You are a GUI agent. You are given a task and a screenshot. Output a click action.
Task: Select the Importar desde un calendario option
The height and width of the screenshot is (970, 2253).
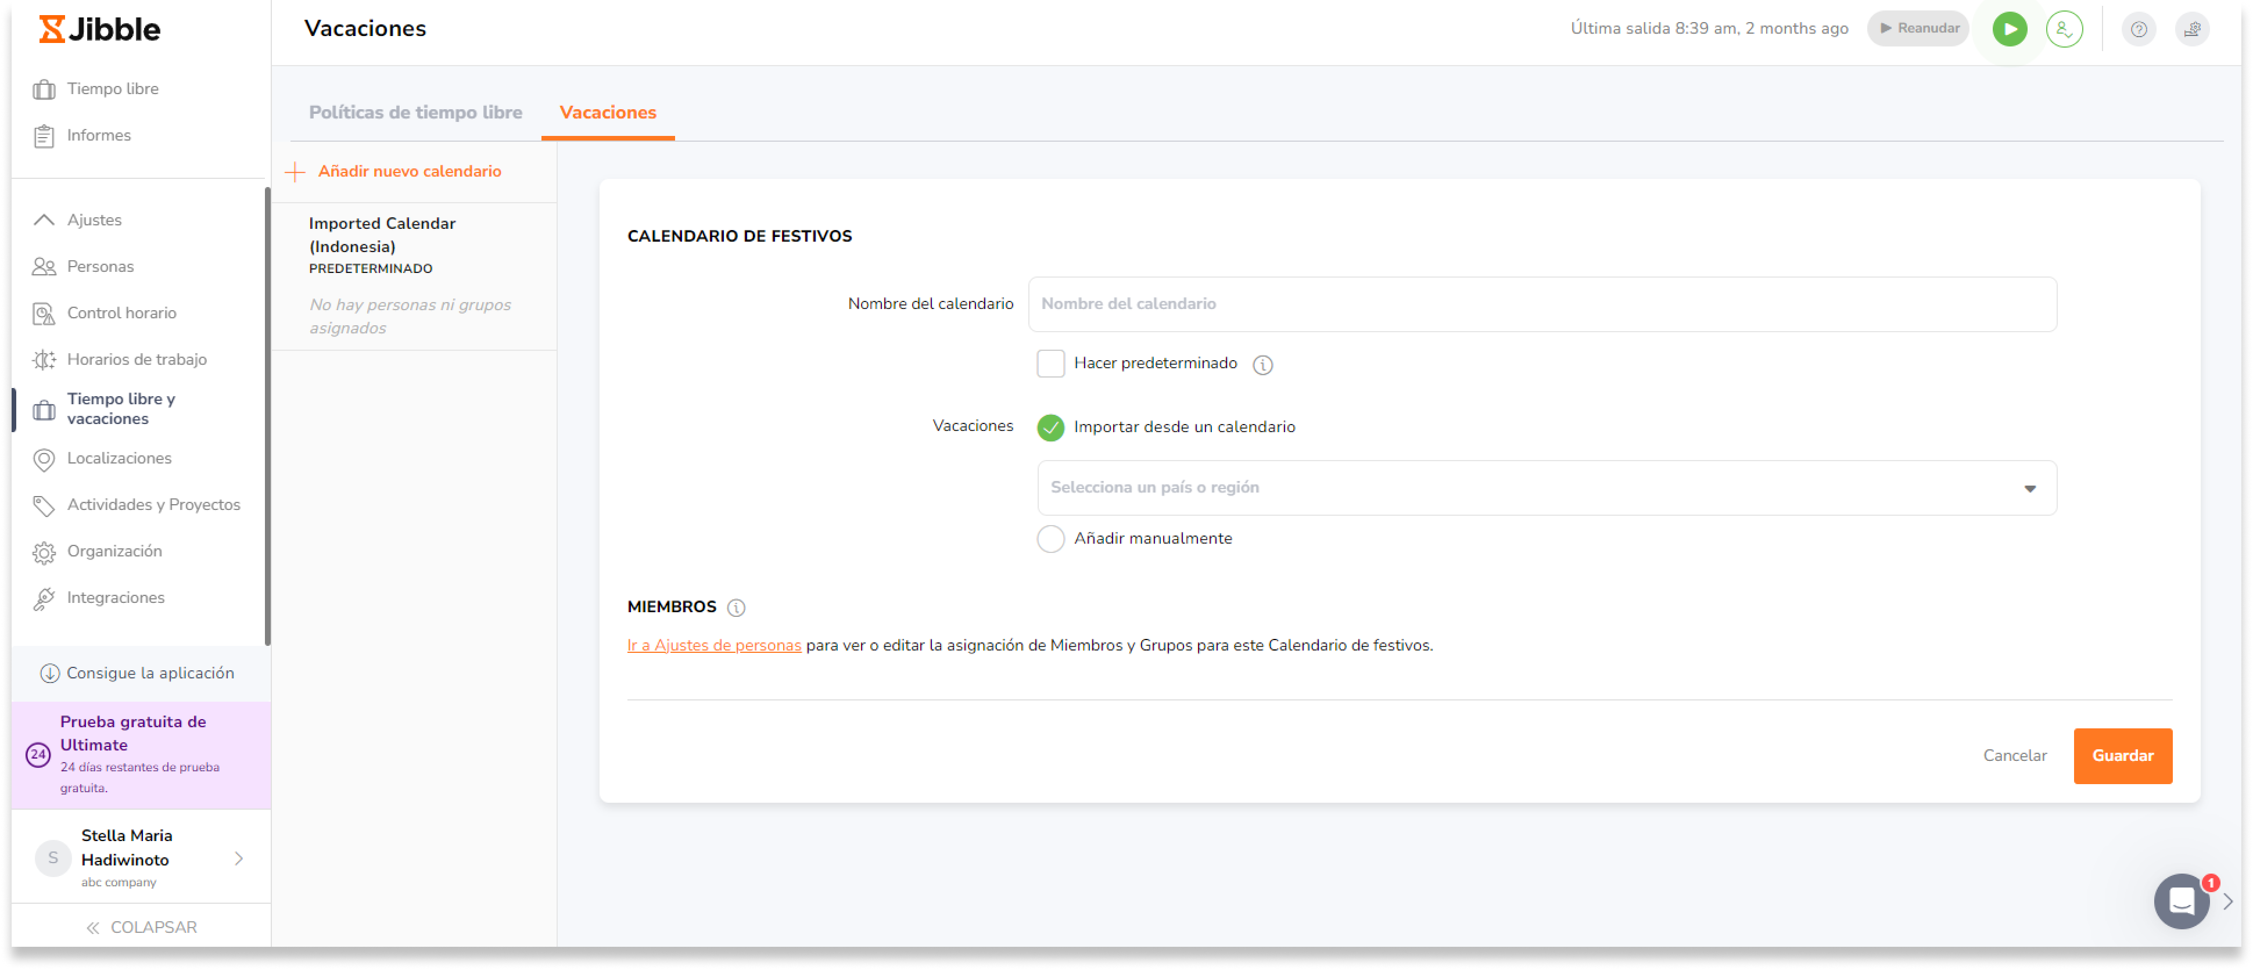1050,427
